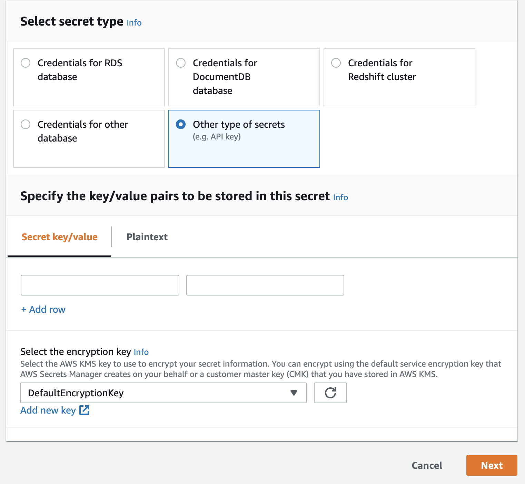The image size is (525, 484).
Task: Open the Secret key/value tab
Action: pyautogui.click(x=59, y=237)
